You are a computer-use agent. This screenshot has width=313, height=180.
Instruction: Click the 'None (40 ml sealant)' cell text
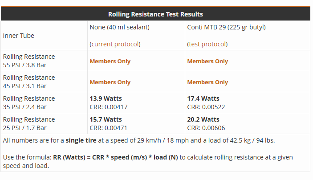tap(120, 27)
